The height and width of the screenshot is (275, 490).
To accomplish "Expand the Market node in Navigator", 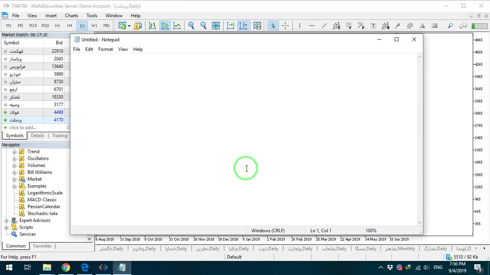I will [15, 179].
